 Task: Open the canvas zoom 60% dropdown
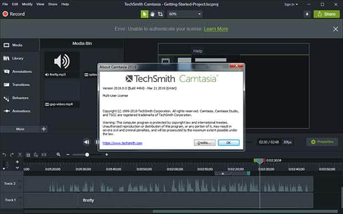(185, 14)
